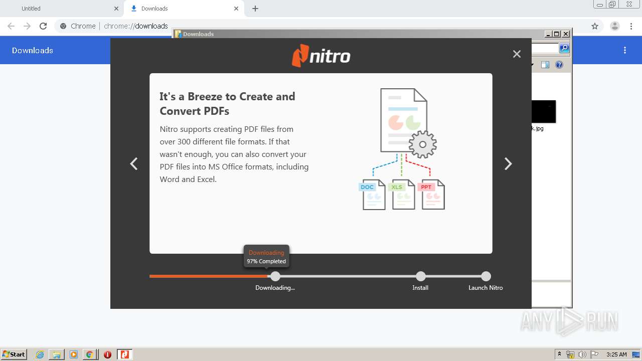Launch Internet Explorer from the taskbar
642x361 pixels.
[x=40, y=354]
